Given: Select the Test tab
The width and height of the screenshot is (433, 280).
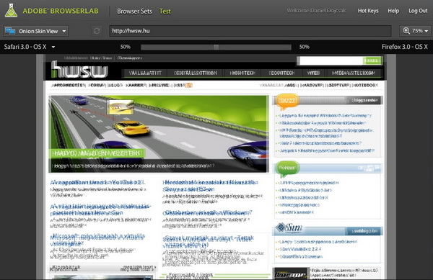Looking at the screenshot, I should pos(165,12).
